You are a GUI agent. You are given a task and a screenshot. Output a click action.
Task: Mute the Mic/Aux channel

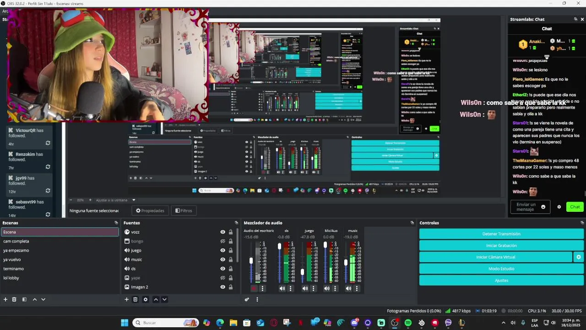(326, 288)
